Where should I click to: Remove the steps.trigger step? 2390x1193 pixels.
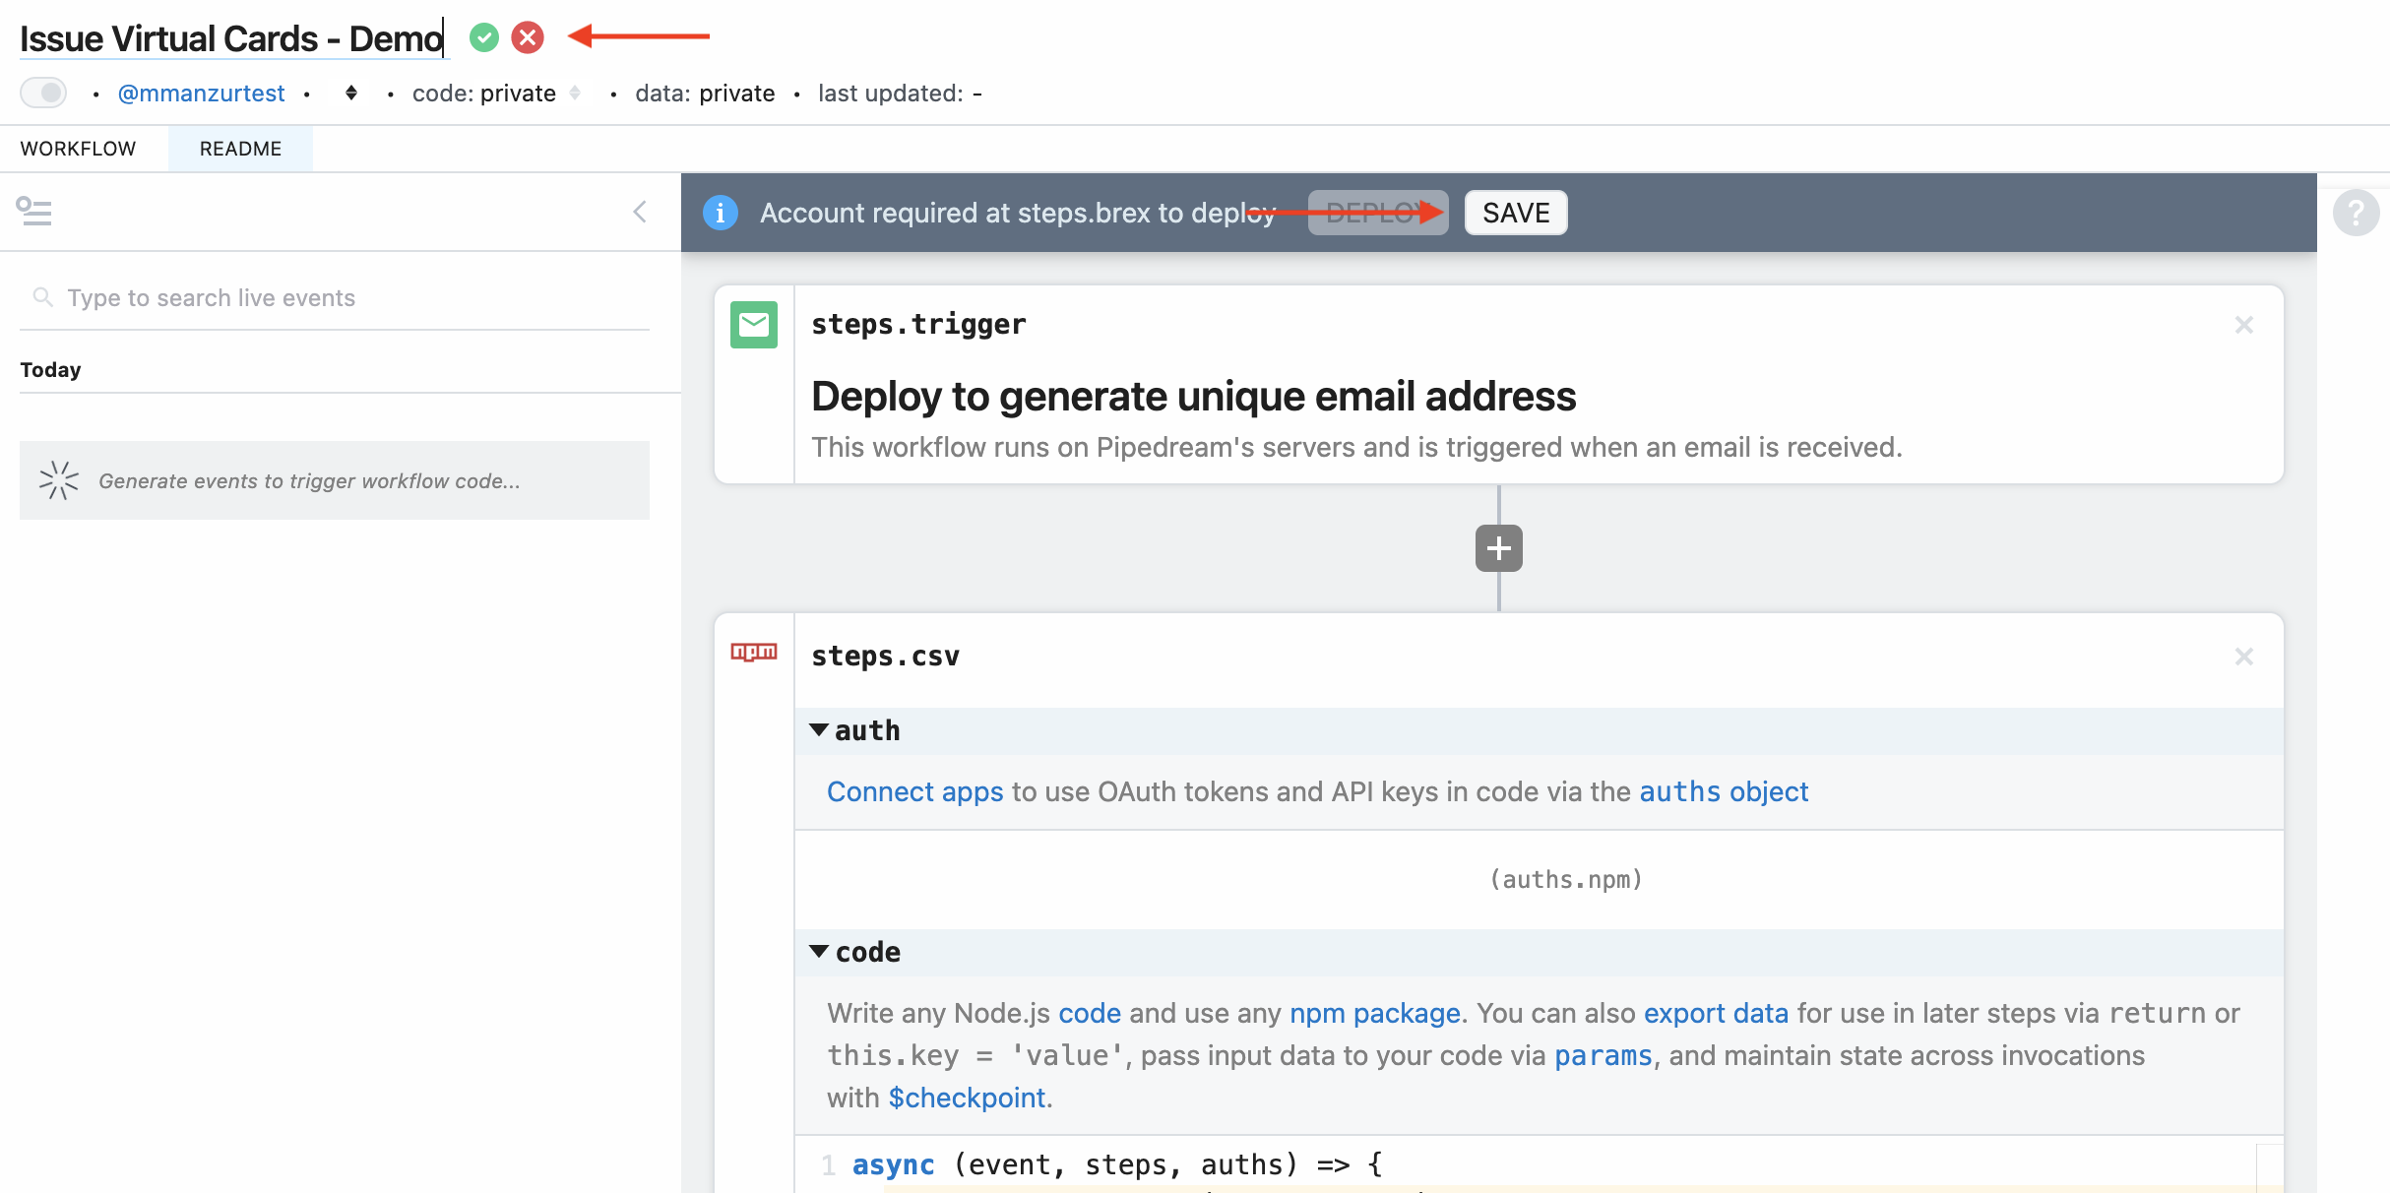point(2243,325)
